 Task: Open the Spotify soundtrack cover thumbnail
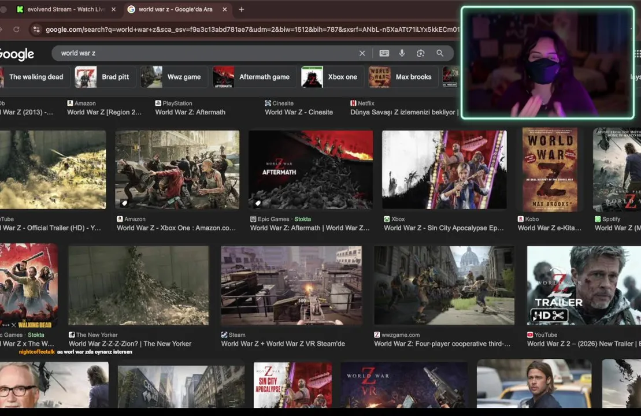point(617,170)
